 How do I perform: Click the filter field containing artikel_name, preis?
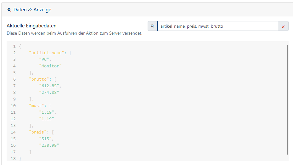[218, 26]
